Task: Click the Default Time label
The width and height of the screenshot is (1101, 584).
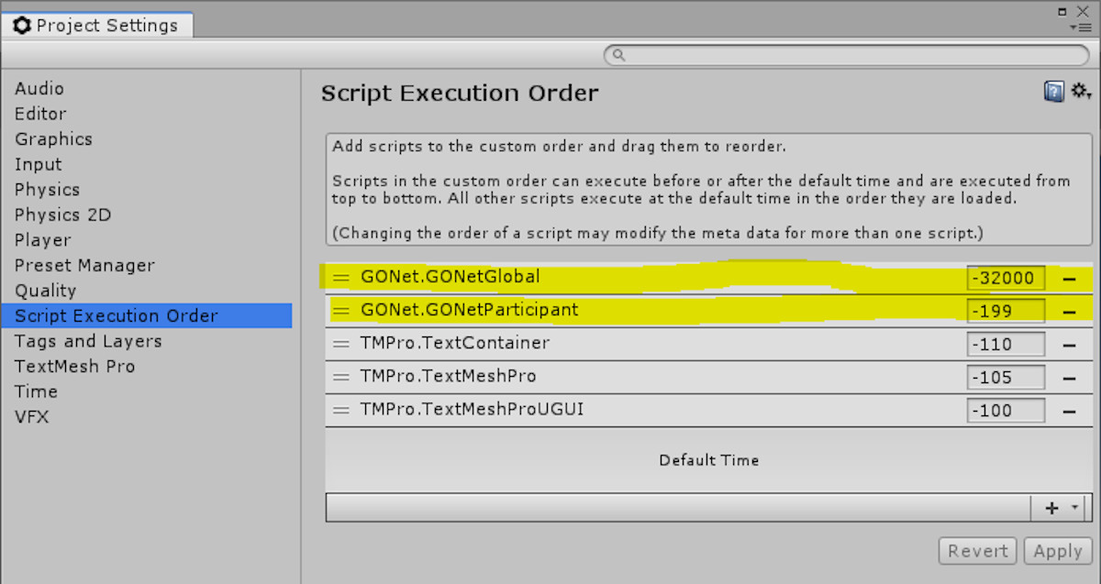Action: (x=708, y=460)
